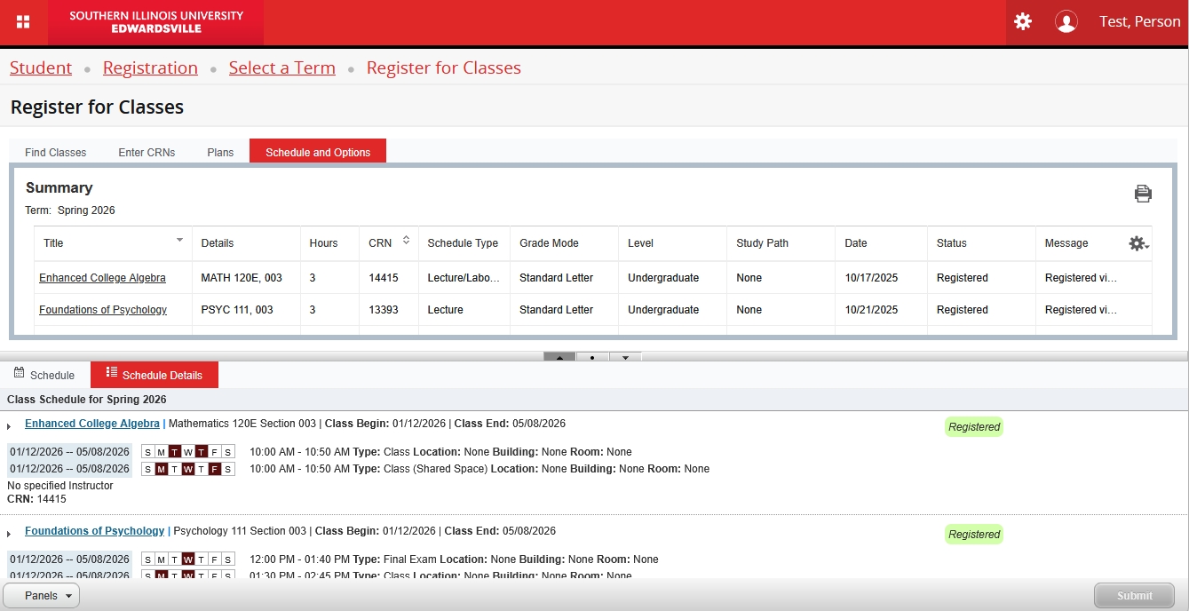
Task: Switch to the Find Classes tab
Action: (x=55, y=152)
